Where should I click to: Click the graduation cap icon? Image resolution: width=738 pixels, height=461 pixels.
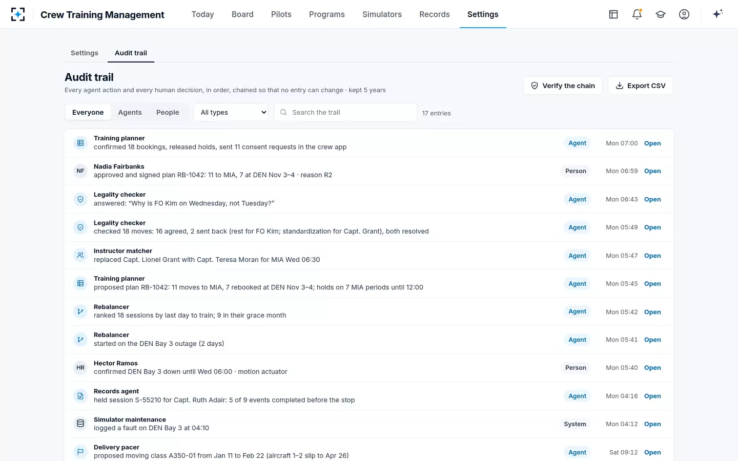click(x=661, y=14)
